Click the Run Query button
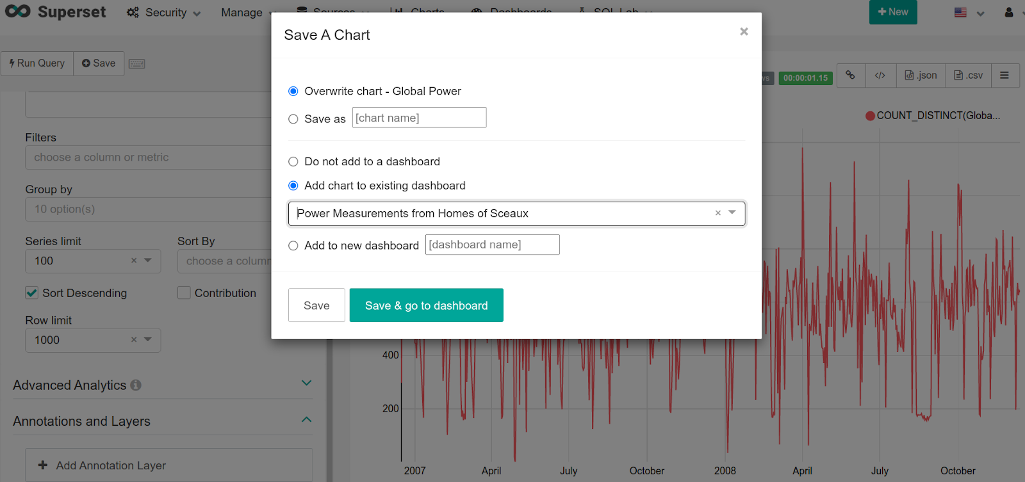 coord(37,63)
